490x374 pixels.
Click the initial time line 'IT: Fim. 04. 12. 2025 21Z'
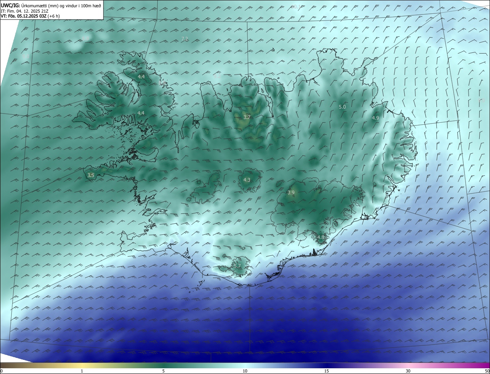pos(24,11)
